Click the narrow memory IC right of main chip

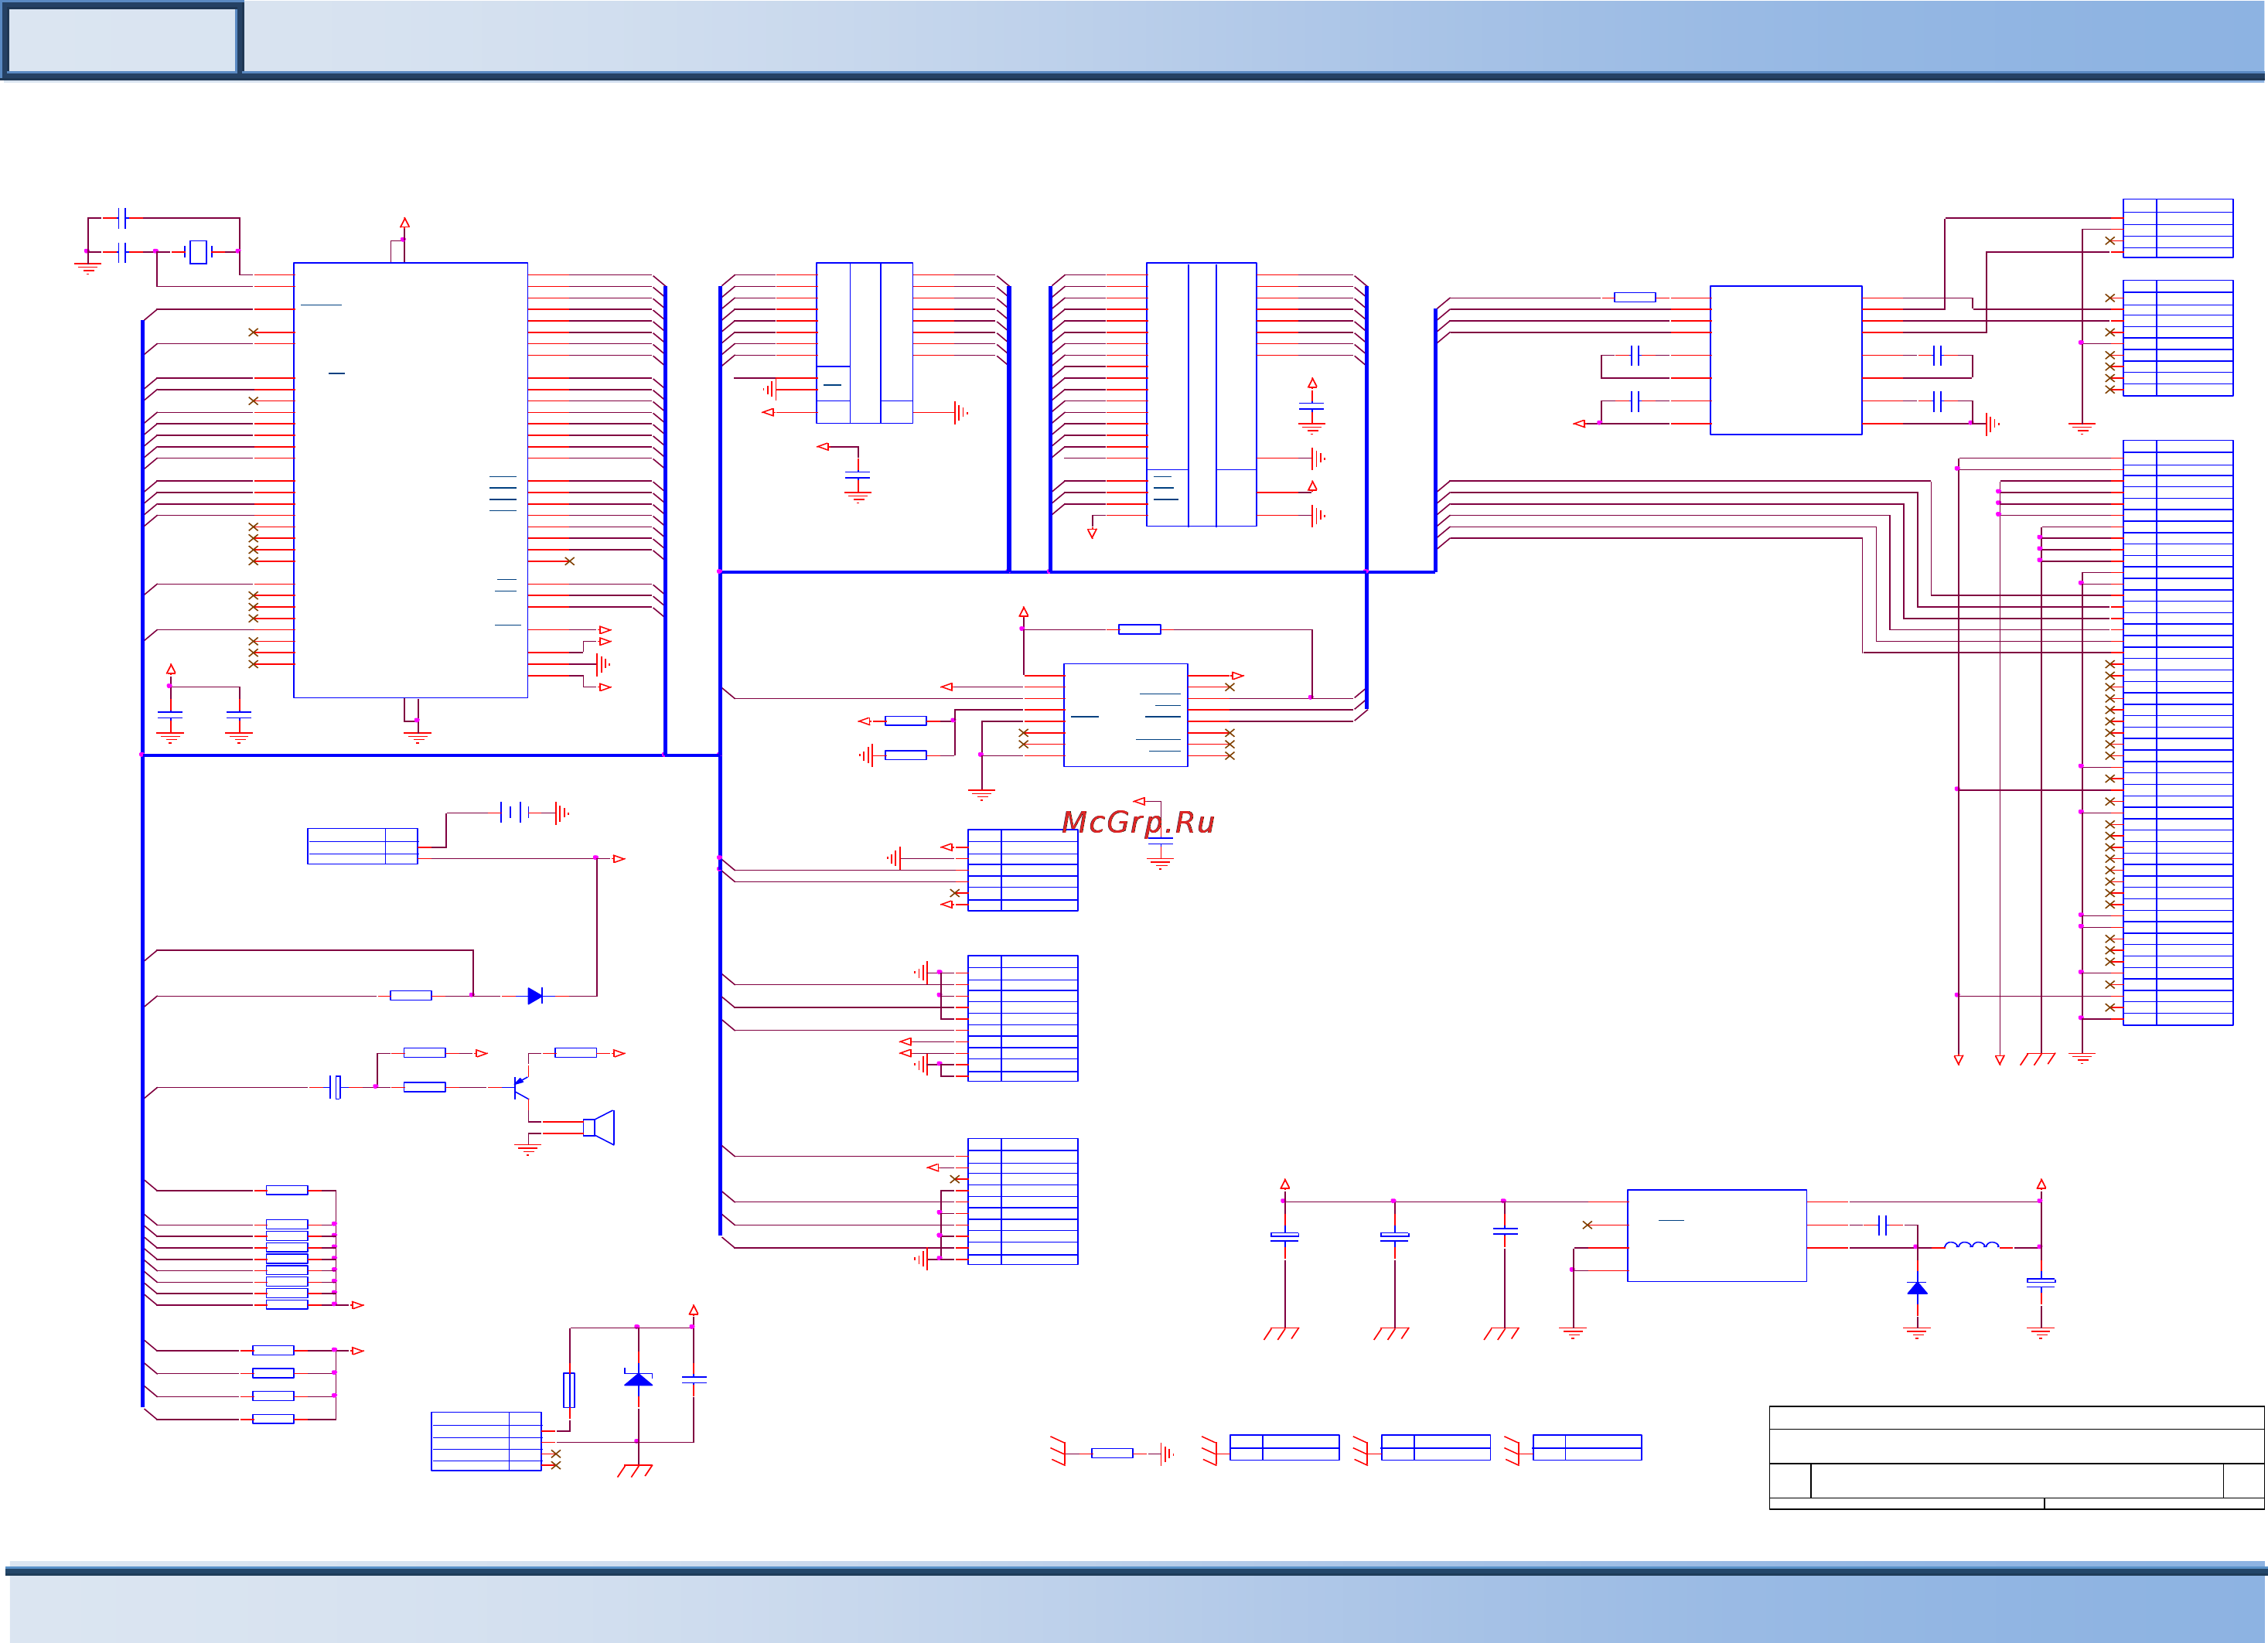[x=864, y=343]
